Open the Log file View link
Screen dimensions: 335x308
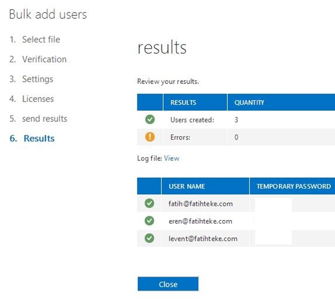(172, 158)
